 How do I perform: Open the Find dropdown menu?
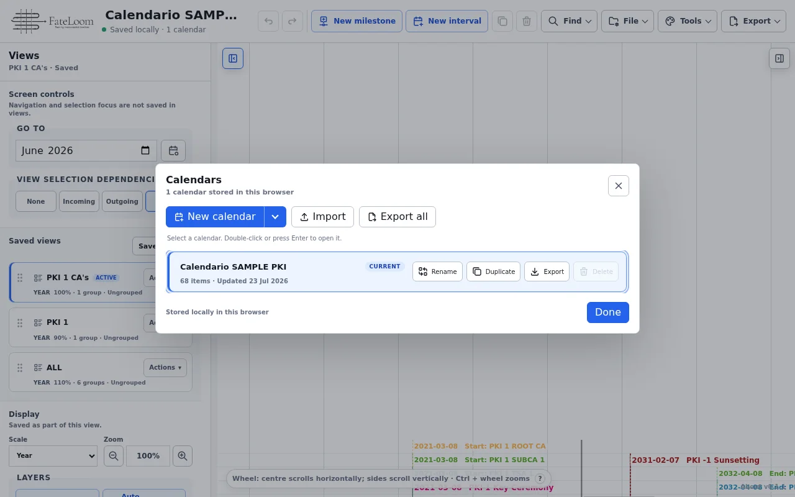click(570, 21)
